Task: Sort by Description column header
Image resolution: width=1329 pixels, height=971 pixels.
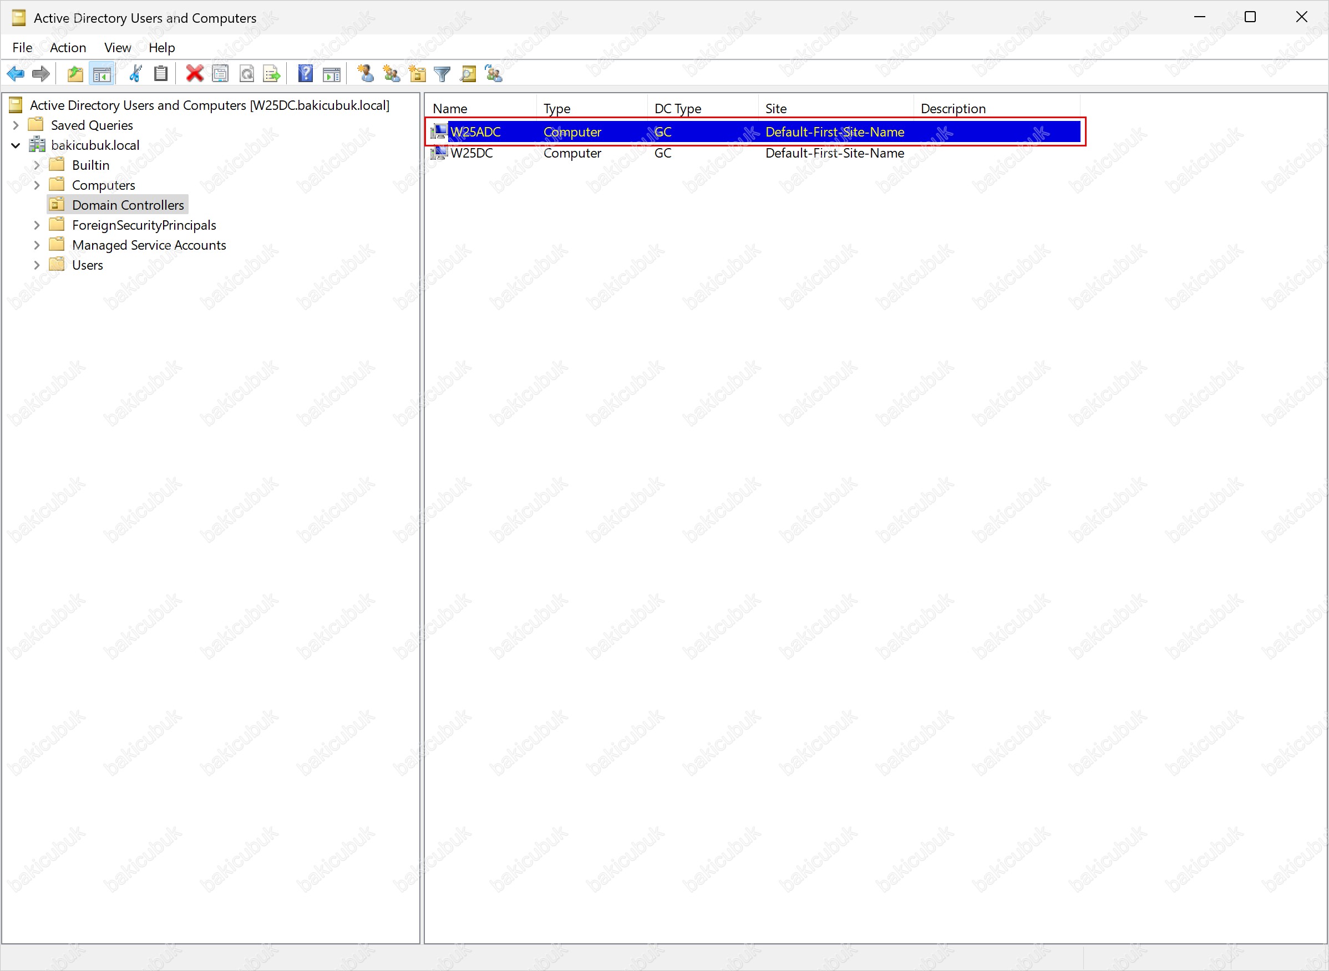Action: tap(997, 108)
